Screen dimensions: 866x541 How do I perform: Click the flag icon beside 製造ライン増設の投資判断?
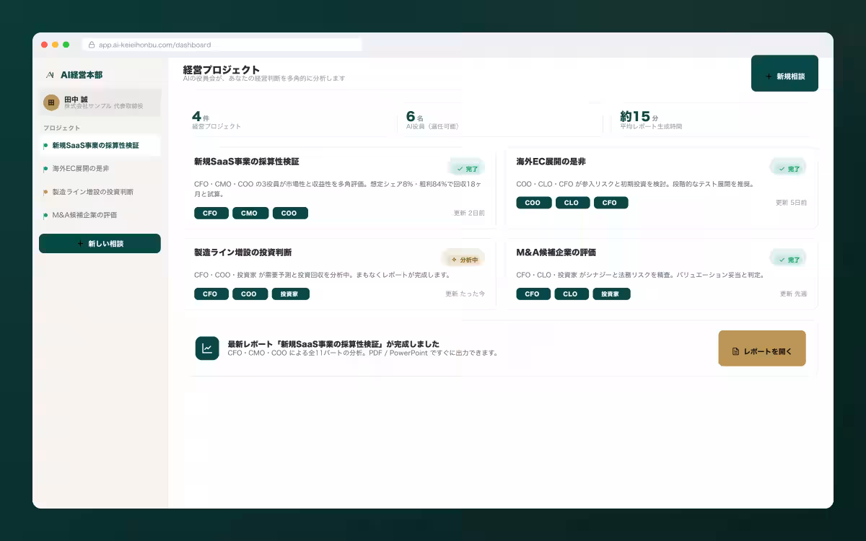45,192
